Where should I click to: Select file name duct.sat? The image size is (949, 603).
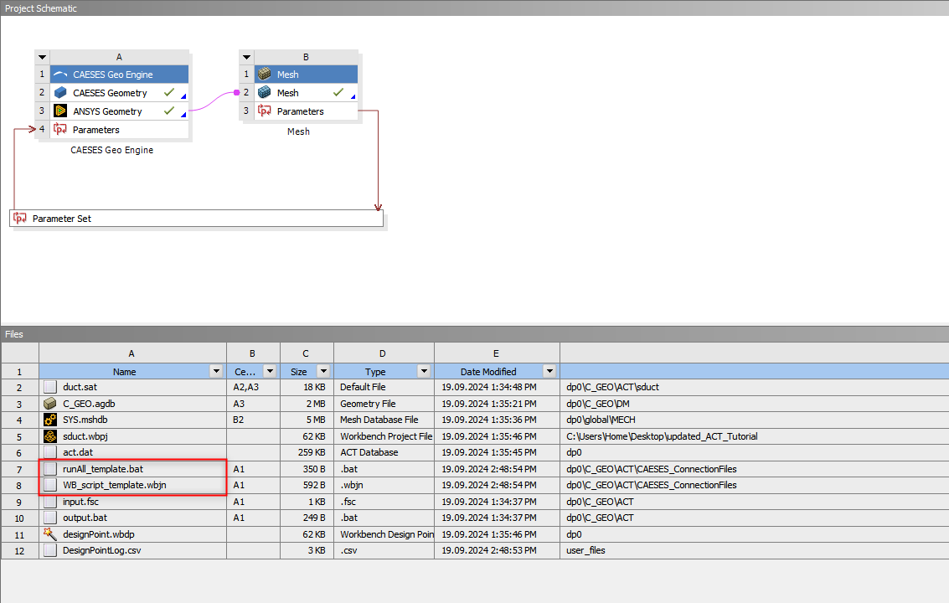click(80, 387)
